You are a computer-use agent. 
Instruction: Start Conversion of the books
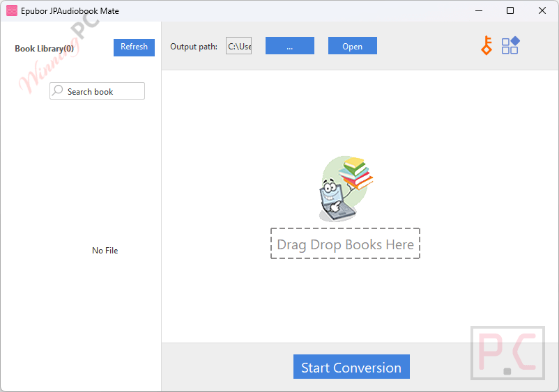click(x=351, y=367)
